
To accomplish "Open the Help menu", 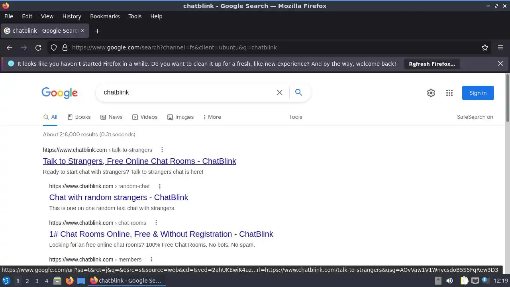I will [156, 16].
